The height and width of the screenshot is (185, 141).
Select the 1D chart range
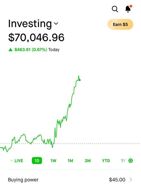coord(37,161)
